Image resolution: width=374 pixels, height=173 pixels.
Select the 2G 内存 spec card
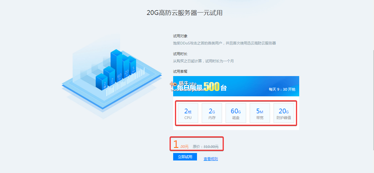(212, 113)
